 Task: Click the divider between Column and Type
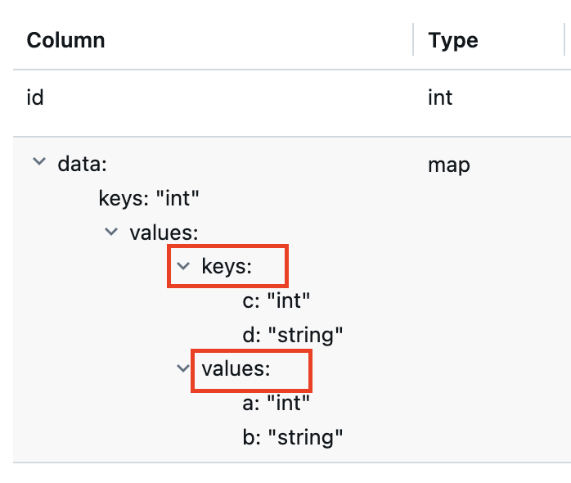point(413,39)
